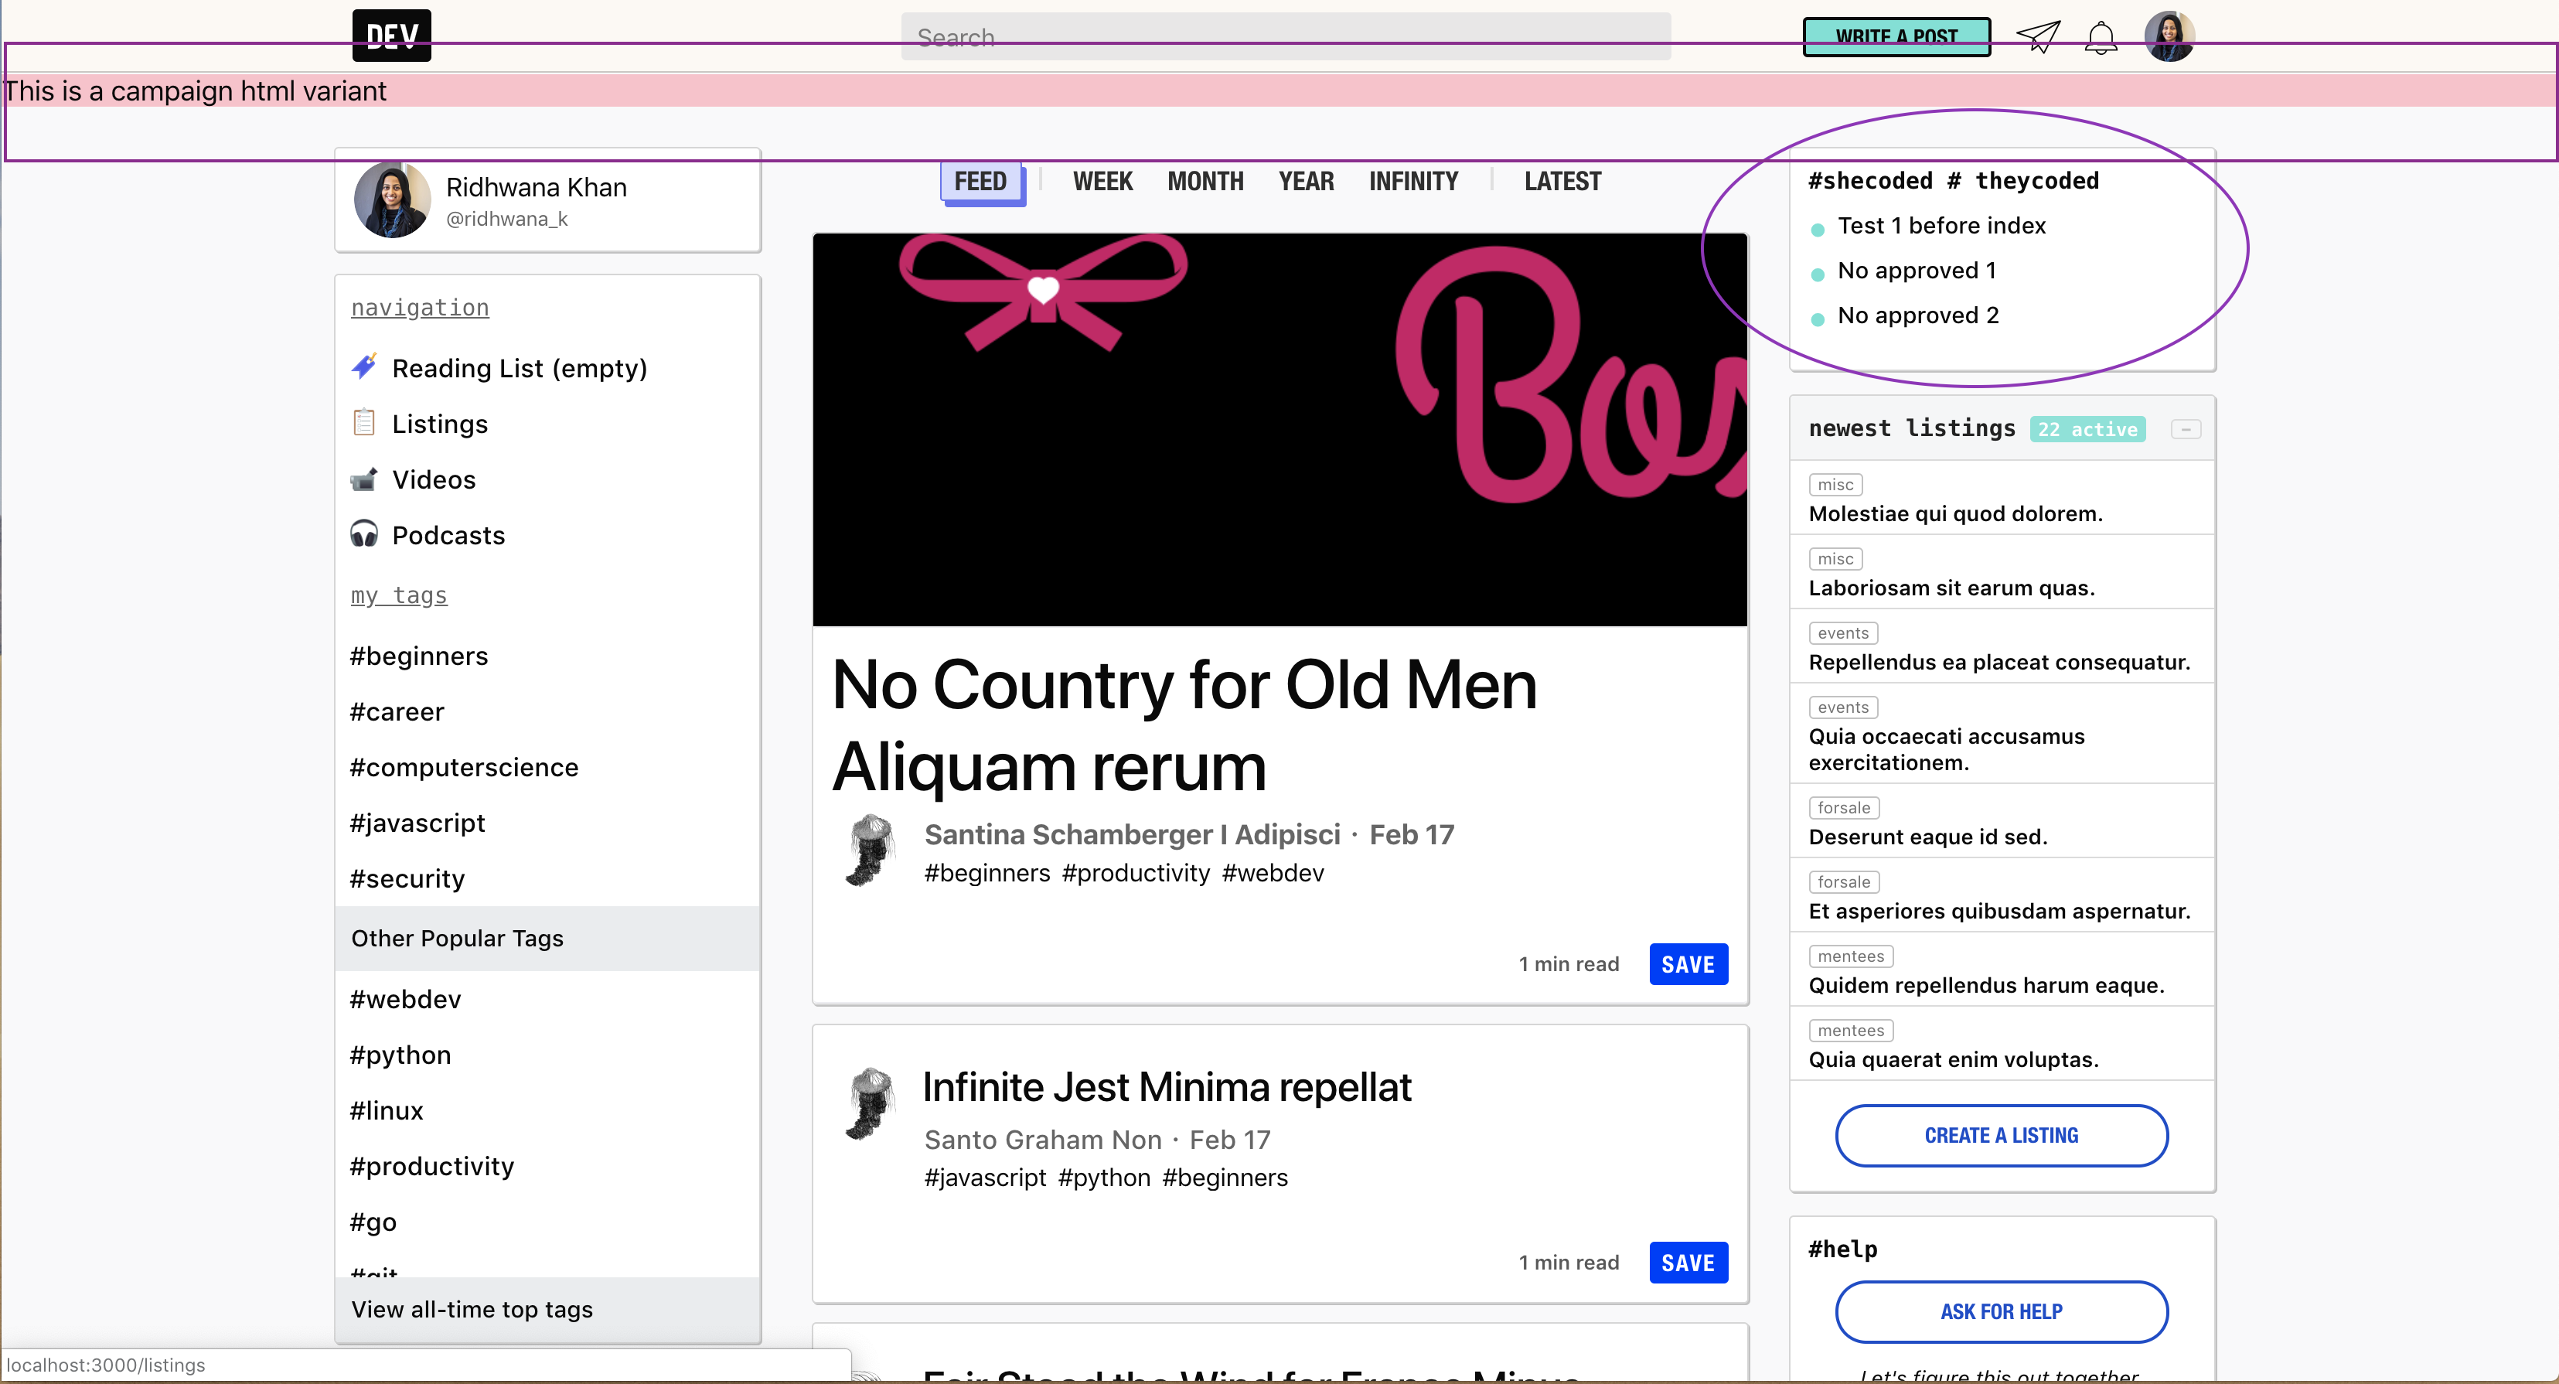Switch to the INFINITY tab
The height and width of the screenshot is (1384, 2559).
[x=1413, y=181]
